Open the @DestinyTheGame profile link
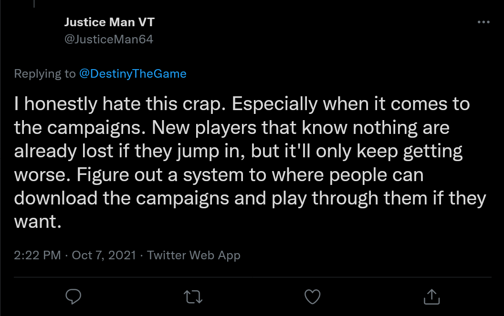The height and width of the screenshot is (316, 504). point(133,74)
